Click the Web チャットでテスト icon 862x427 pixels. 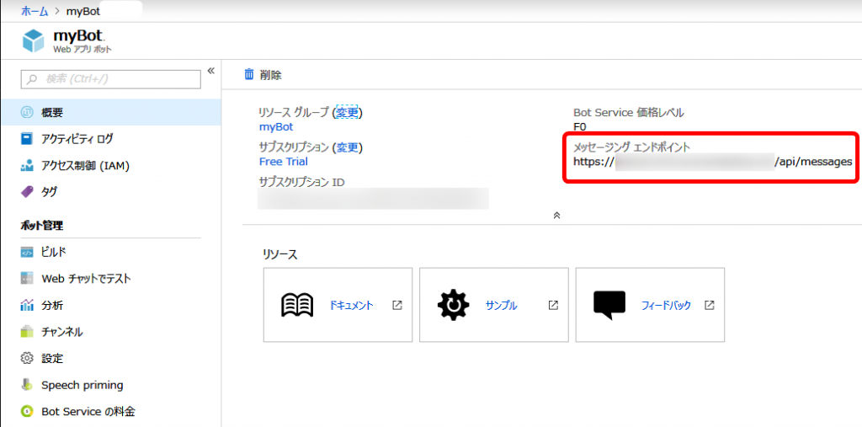(x=27, y=279)
